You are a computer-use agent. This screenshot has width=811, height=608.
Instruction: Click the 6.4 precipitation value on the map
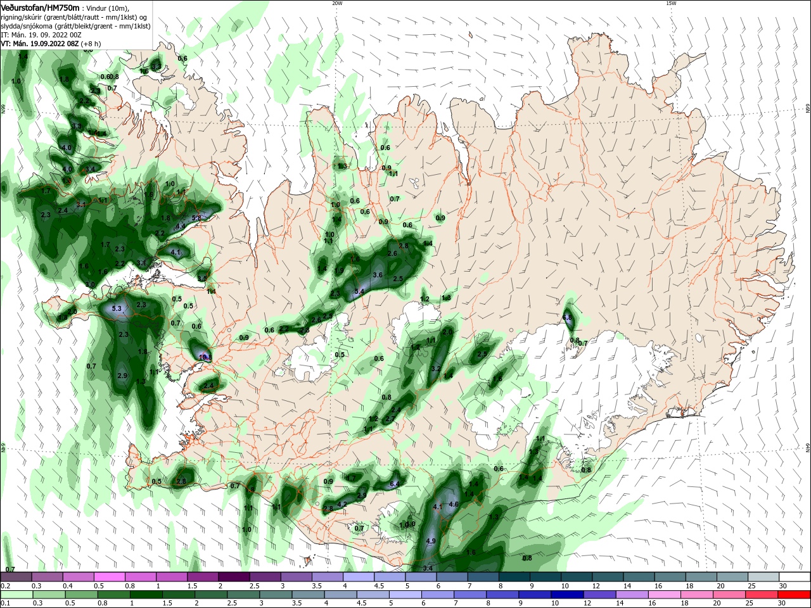tap(394, 484)
